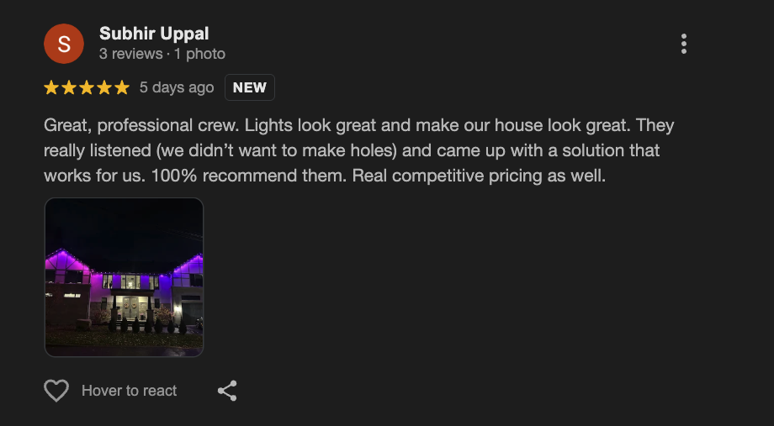Click the "Hover to react" label

[x=129, y=391]
